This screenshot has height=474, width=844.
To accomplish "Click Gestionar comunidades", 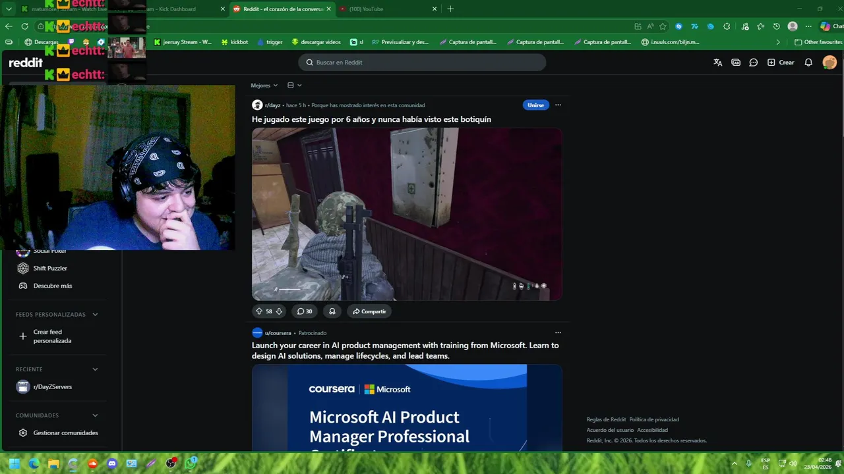I will (65, 433).
